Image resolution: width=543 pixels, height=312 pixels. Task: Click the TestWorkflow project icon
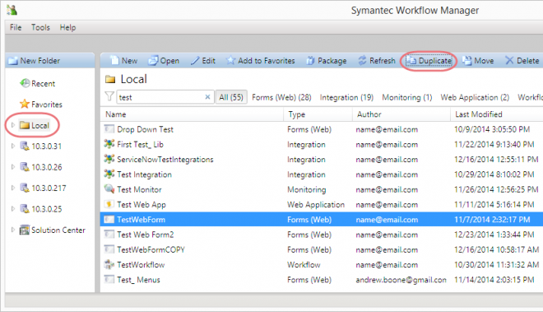click(109, 264)
